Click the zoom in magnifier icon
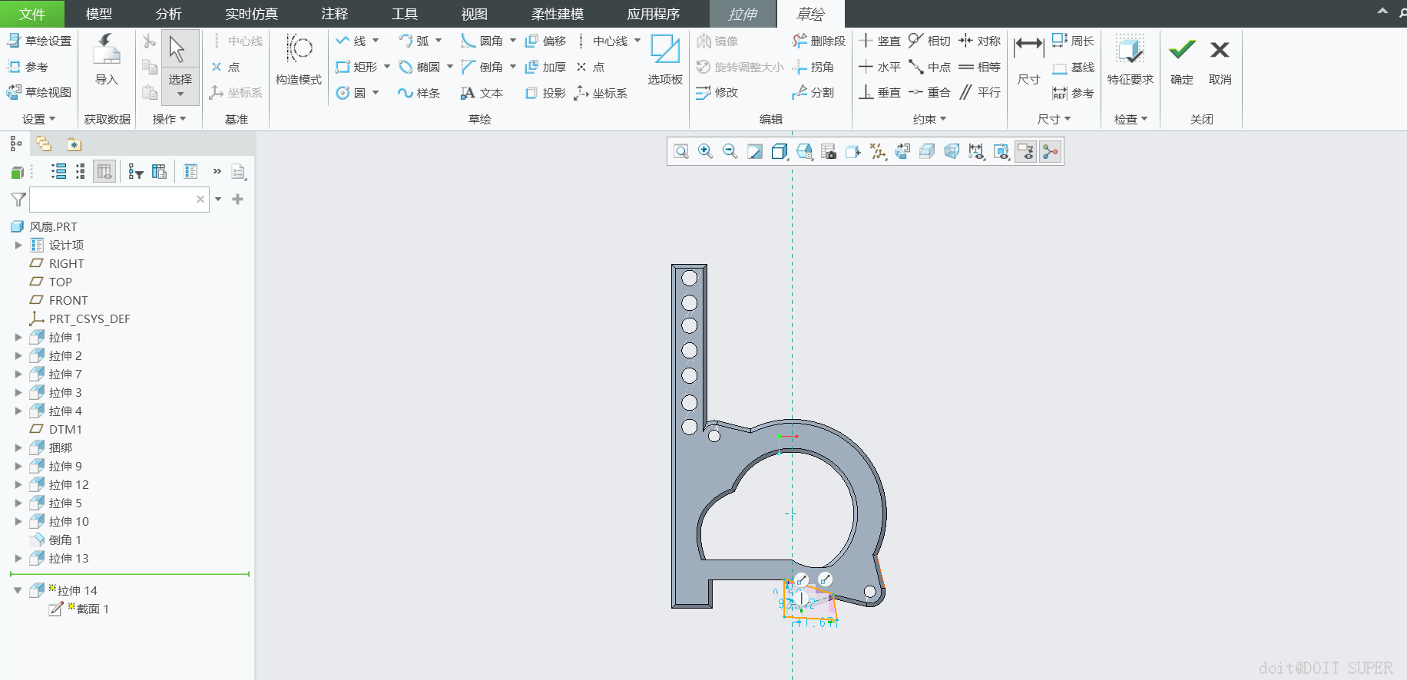1407x680 pixels. (x=705, y=152)
